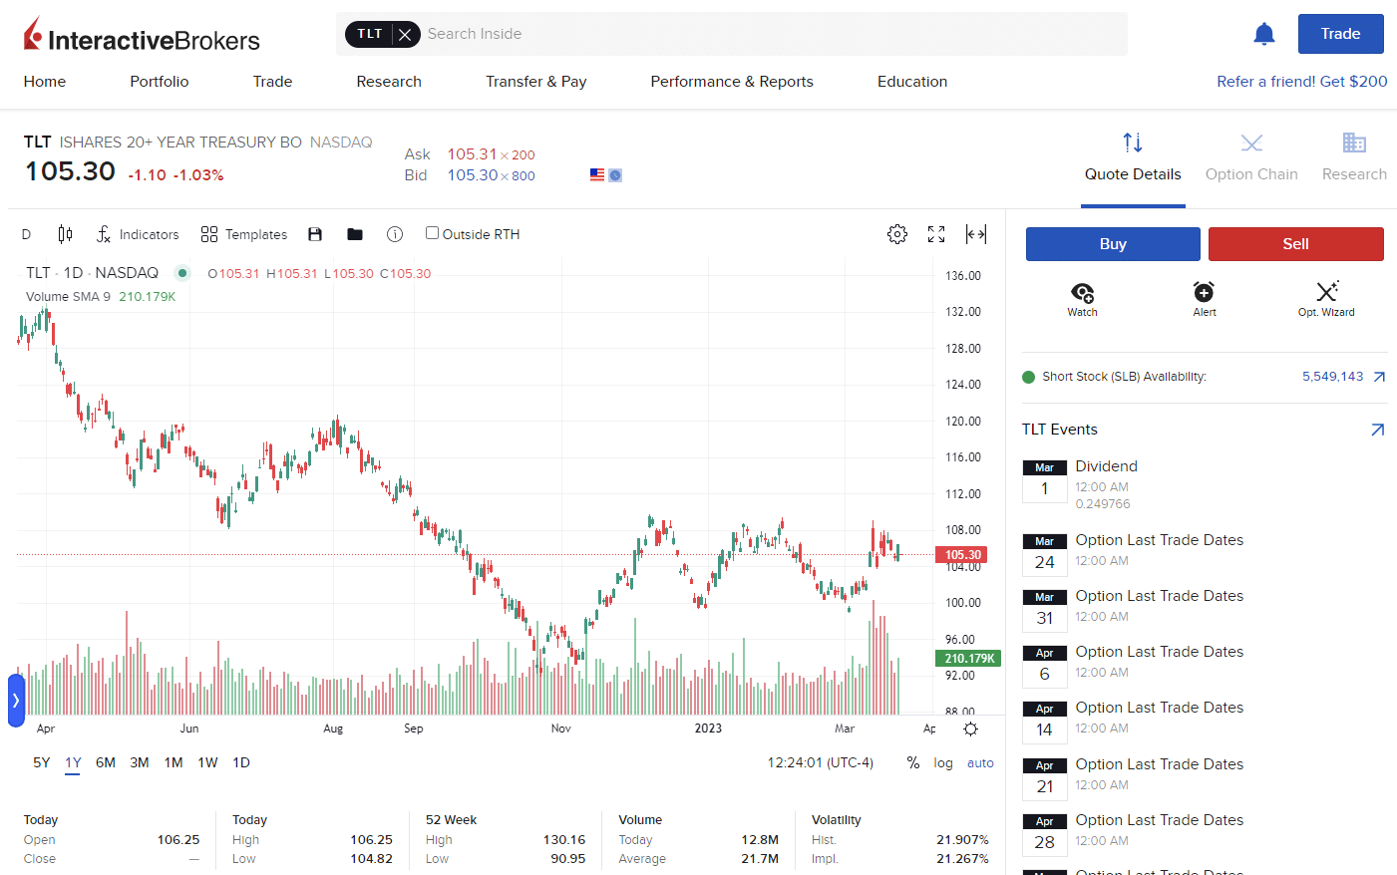Select the 105.30 price label on axis

click(961, 555)
